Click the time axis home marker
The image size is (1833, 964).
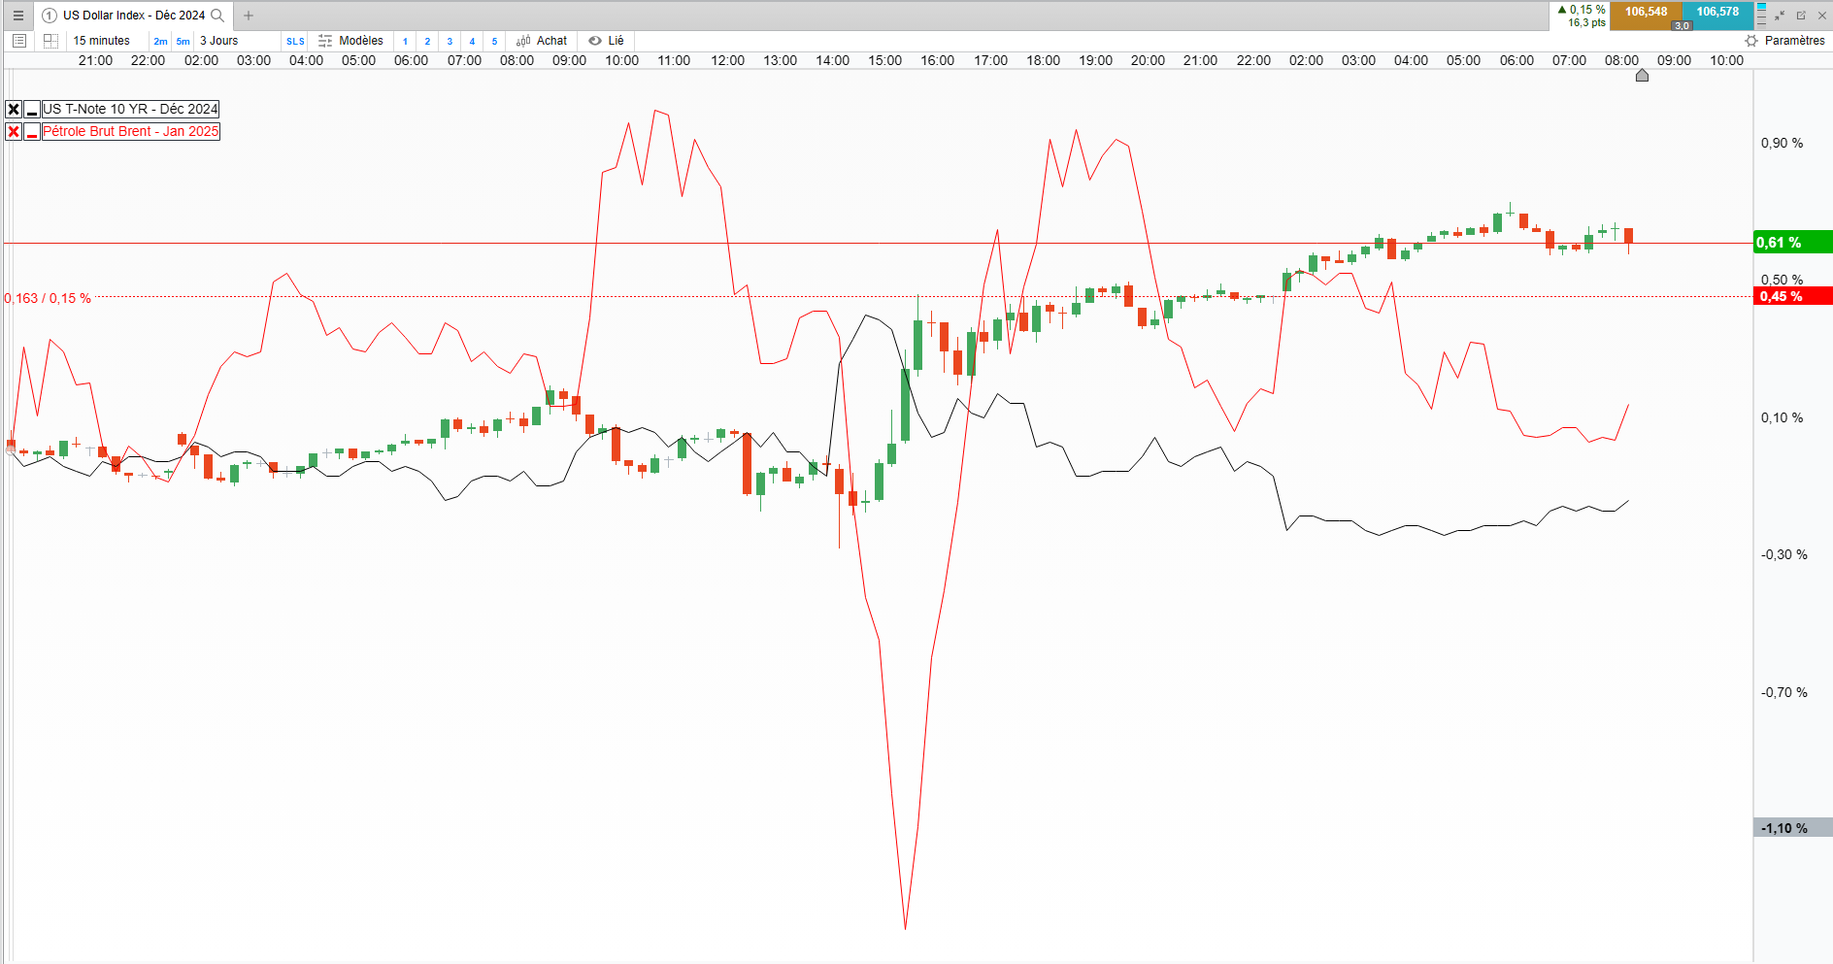coord(1642,75)
